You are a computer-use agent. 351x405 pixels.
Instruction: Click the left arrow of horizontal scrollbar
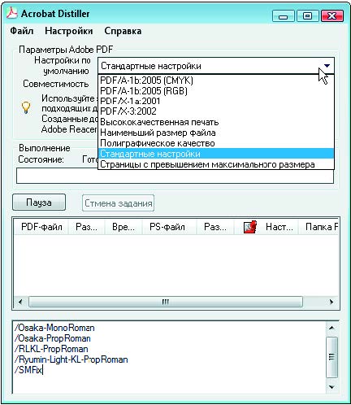(20, 302)
